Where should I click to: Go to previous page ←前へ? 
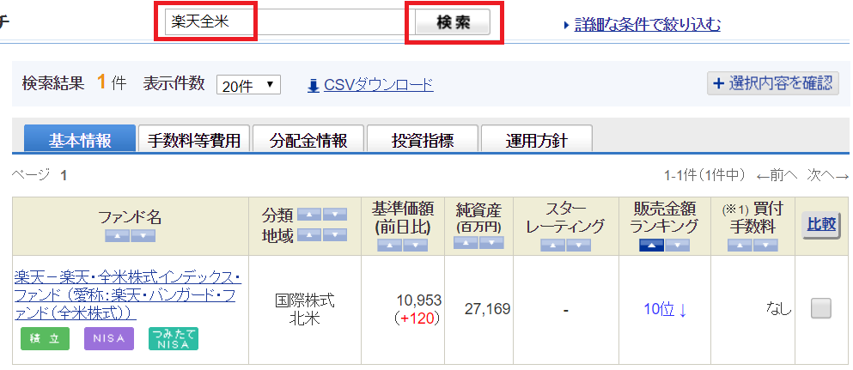click(777, 175)
